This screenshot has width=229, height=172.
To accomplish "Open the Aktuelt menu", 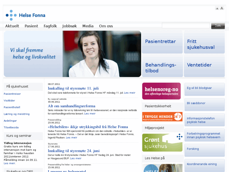I will point(12,26).
